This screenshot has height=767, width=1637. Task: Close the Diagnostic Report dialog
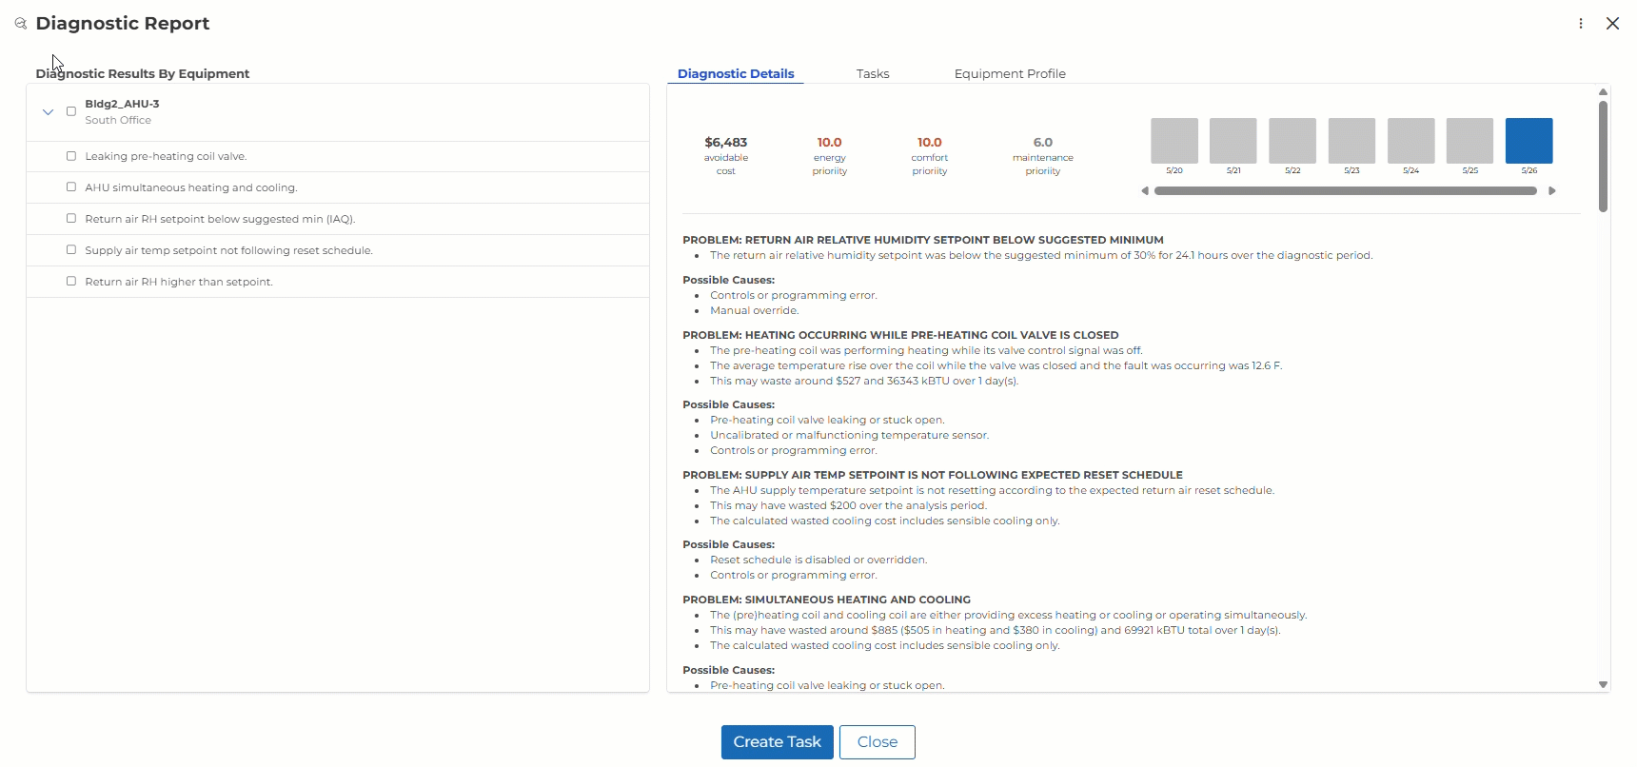1612,24
